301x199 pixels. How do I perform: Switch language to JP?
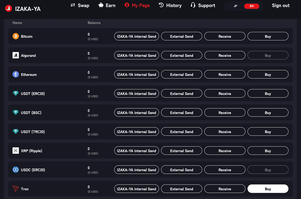coord(235,6)
